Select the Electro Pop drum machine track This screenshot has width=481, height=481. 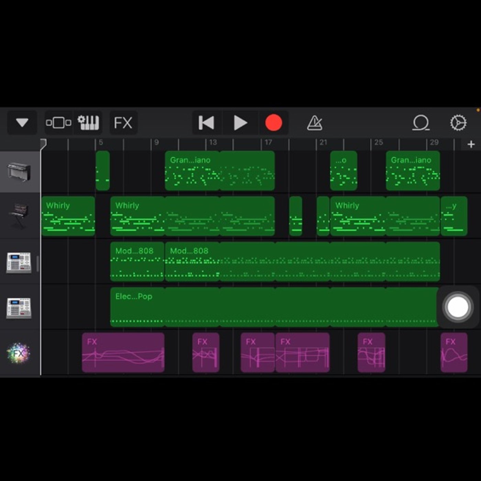[19, 307]
